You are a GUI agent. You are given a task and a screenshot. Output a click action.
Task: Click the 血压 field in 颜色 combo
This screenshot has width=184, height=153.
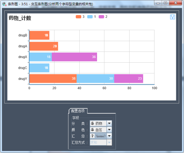[98, 130]
